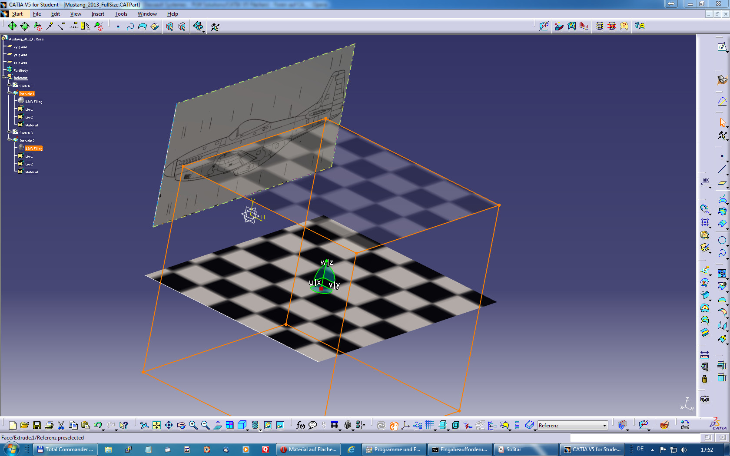Click the Zoom Out magnifier icon
Image resolution: width=730 pixels, height=456 pixels.
(x=205, y=425)
